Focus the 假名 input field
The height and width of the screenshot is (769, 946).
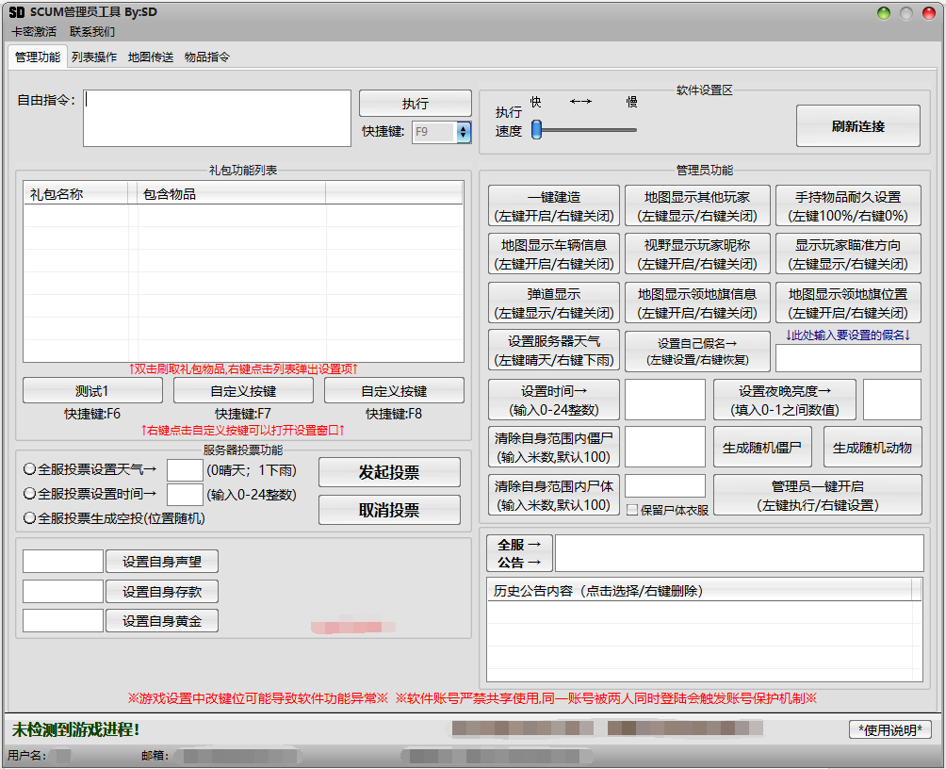(x=848, y=358)
